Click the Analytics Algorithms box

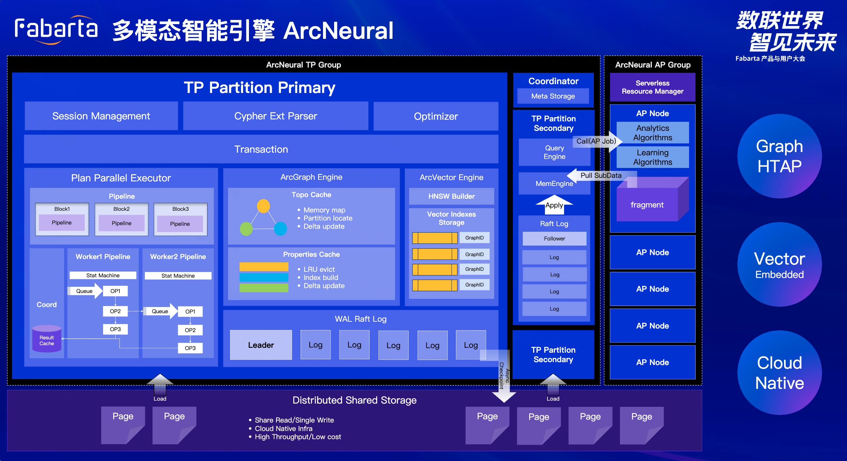(652, 132)
